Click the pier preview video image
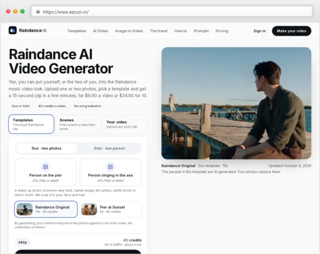 click(x=236, y=103)
